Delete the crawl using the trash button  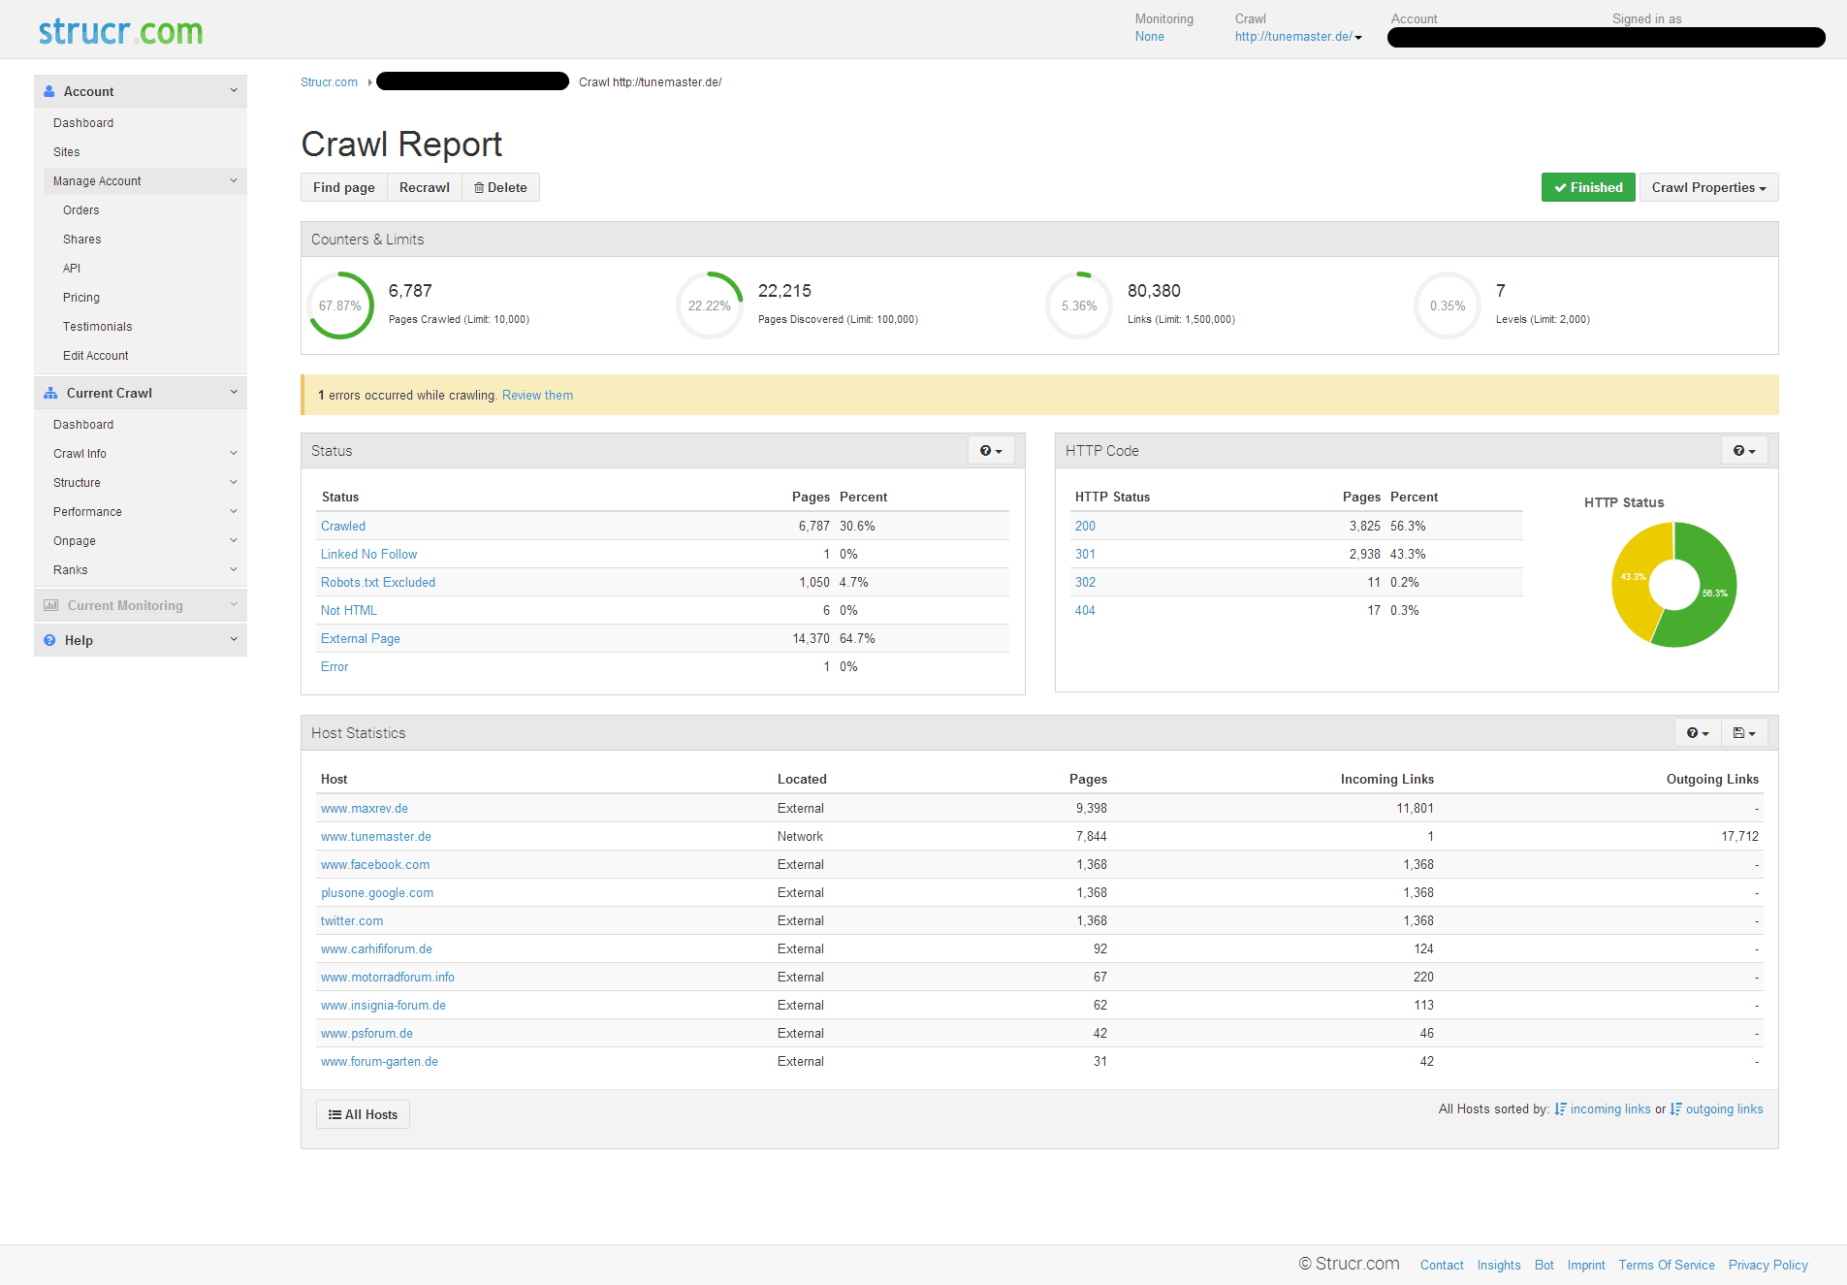(500, 188)
